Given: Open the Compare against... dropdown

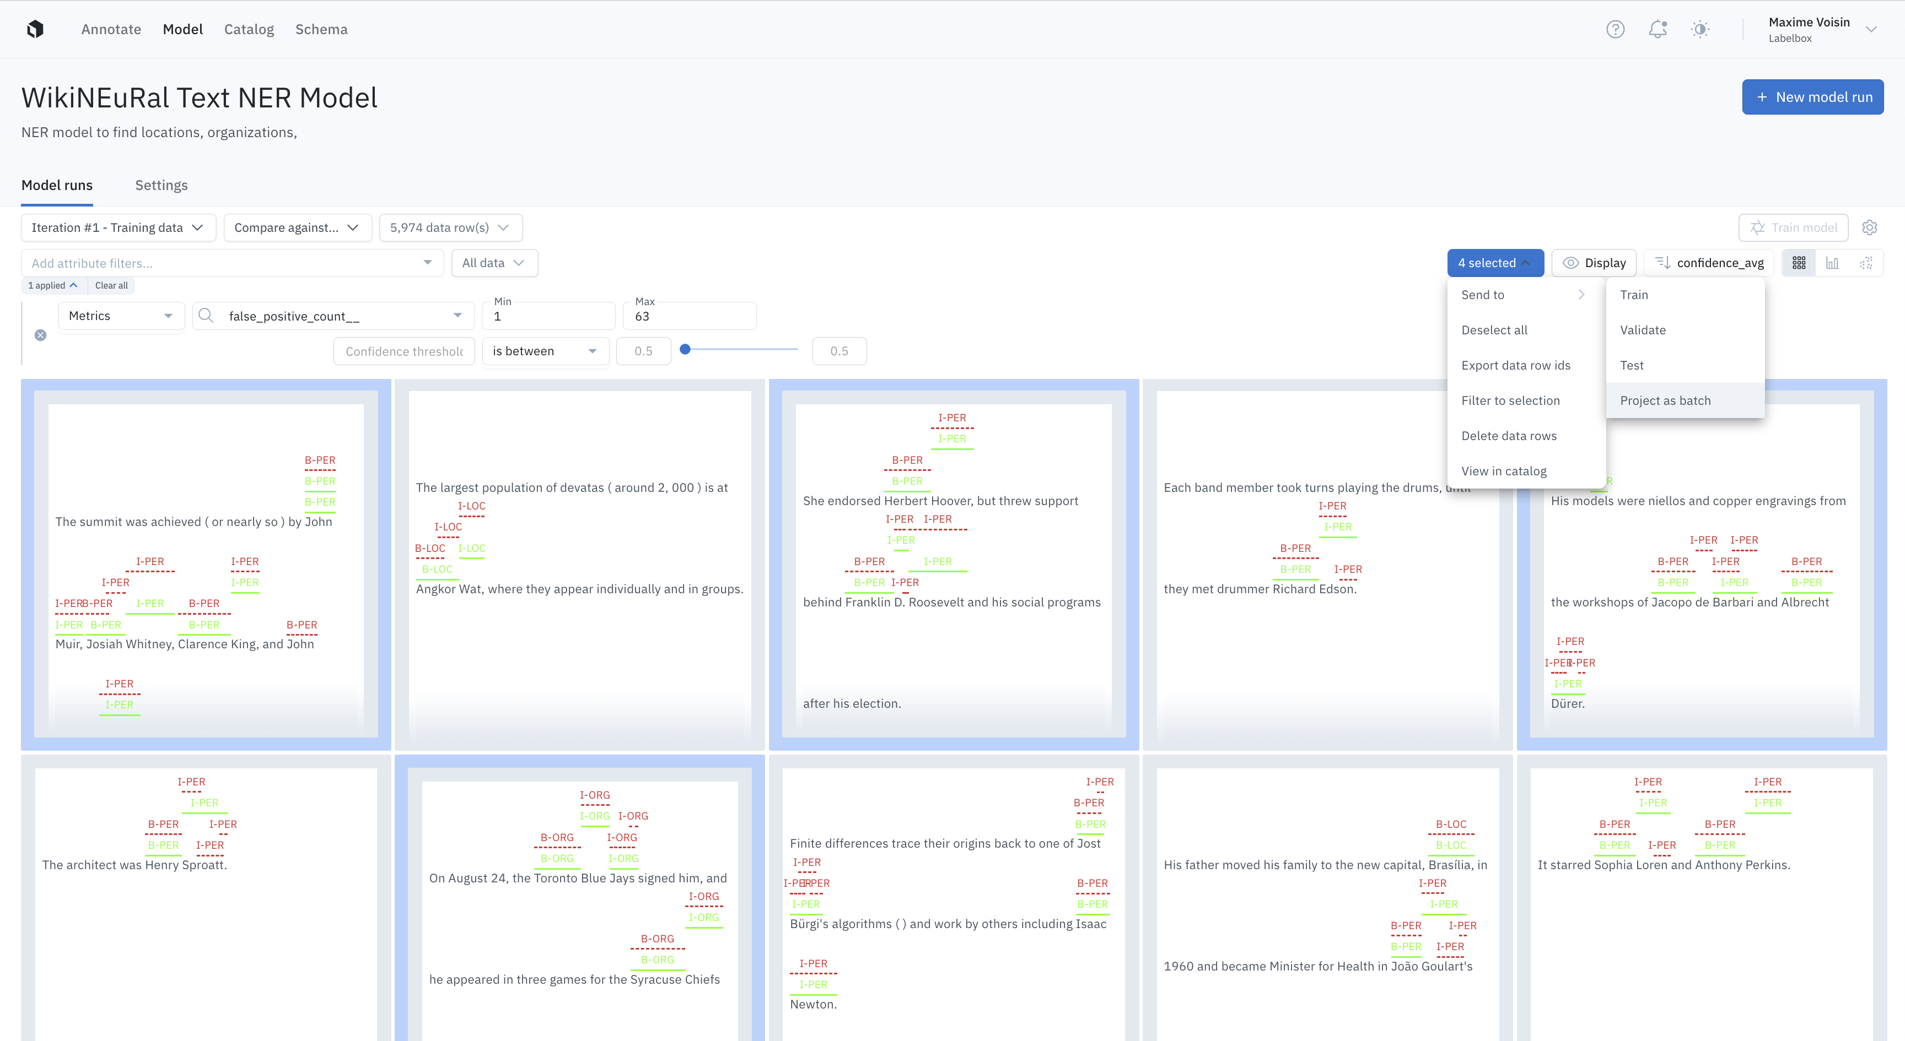Looking at the screenshot, I should point(297,227).
